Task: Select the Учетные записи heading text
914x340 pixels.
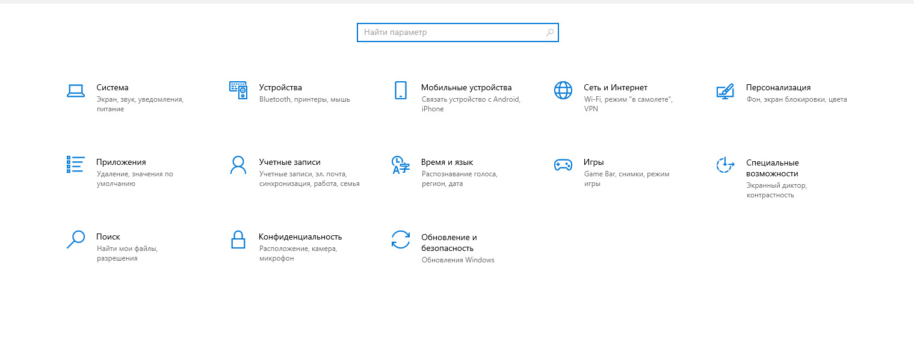Action: 289,162
